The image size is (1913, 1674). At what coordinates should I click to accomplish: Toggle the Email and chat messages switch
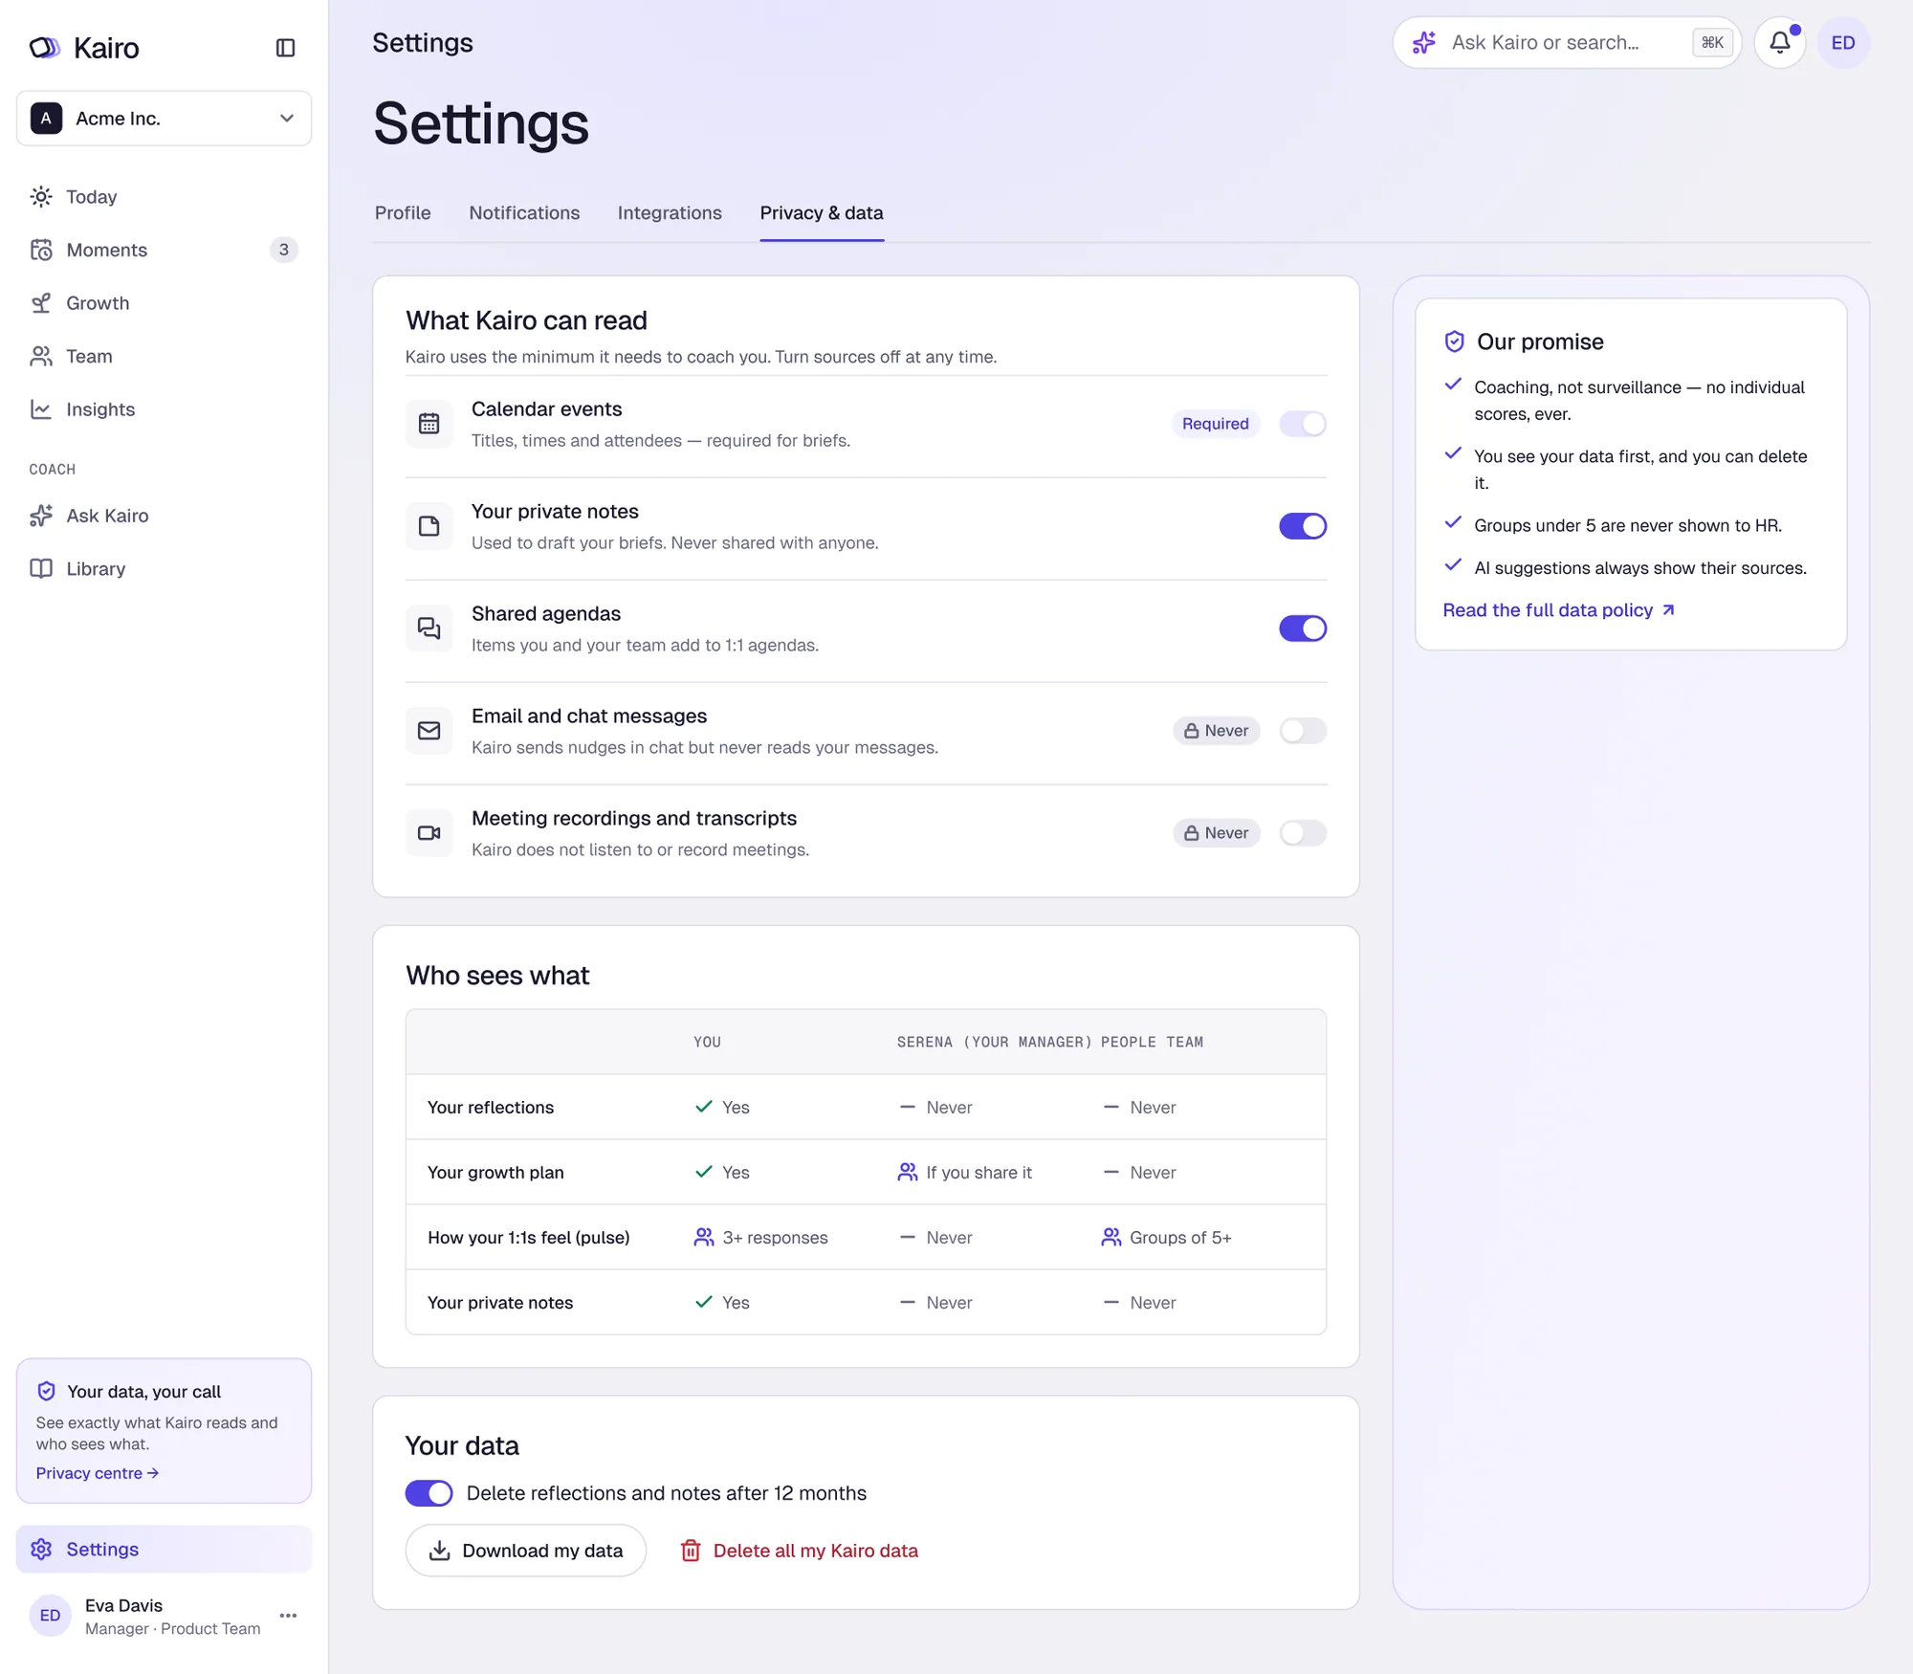point(1303,731)
